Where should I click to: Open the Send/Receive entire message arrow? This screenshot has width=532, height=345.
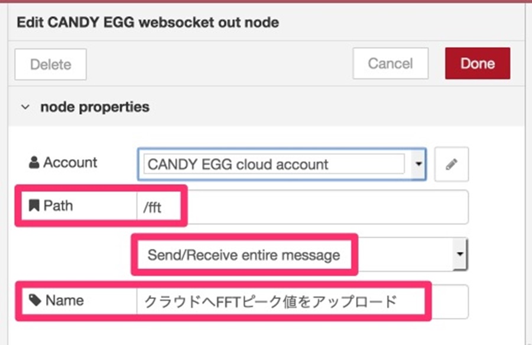[x=460, y=254]
